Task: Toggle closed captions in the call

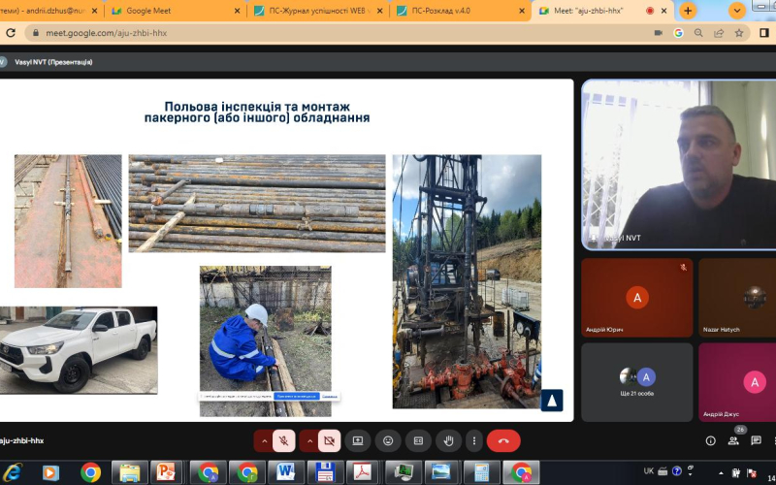Action: click(x=417, y=440)
